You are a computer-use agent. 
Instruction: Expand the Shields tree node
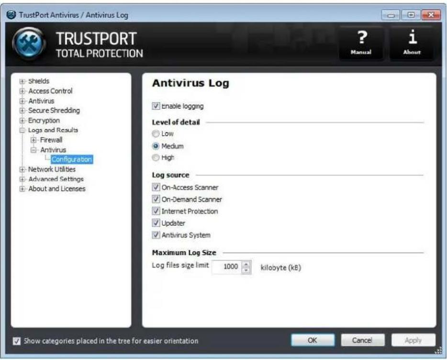tap(22, 81)
